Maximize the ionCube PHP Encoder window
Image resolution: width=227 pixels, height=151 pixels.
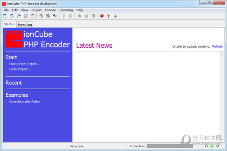click(x=210, y=3)
